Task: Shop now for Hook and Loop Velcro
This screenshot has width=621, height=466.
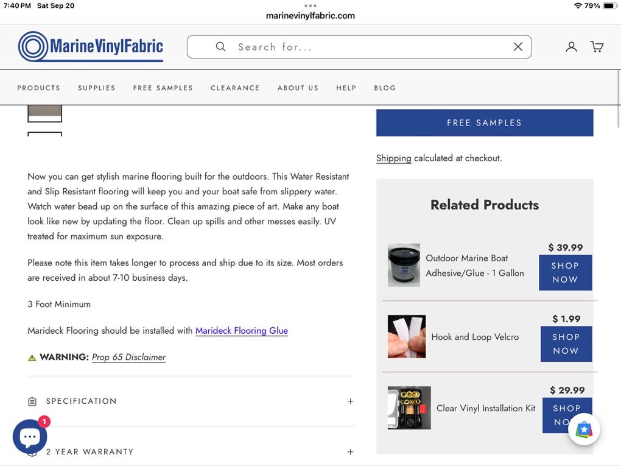Action: [566, 344]
